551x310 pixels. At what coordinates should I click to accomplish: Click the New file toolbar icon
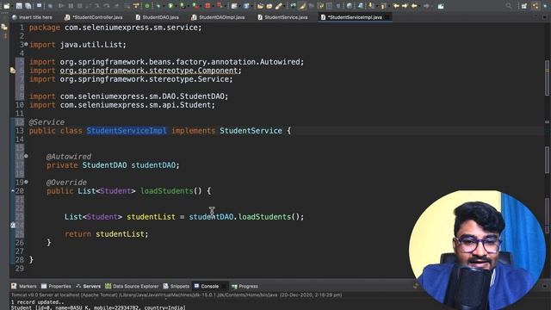pyautogui.click(x=7, y=6)
